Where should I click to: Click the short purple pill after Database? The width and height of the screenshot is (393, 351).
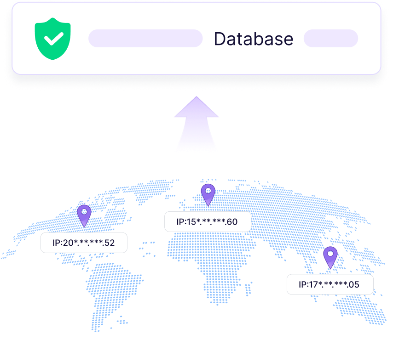(330, 38)
